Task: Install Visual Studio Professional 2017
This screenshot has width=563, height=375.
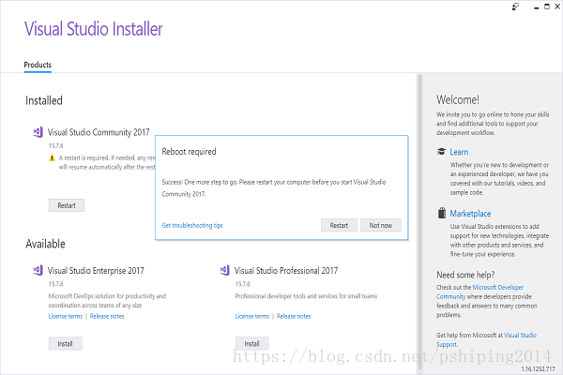Action: coord(252,343)
